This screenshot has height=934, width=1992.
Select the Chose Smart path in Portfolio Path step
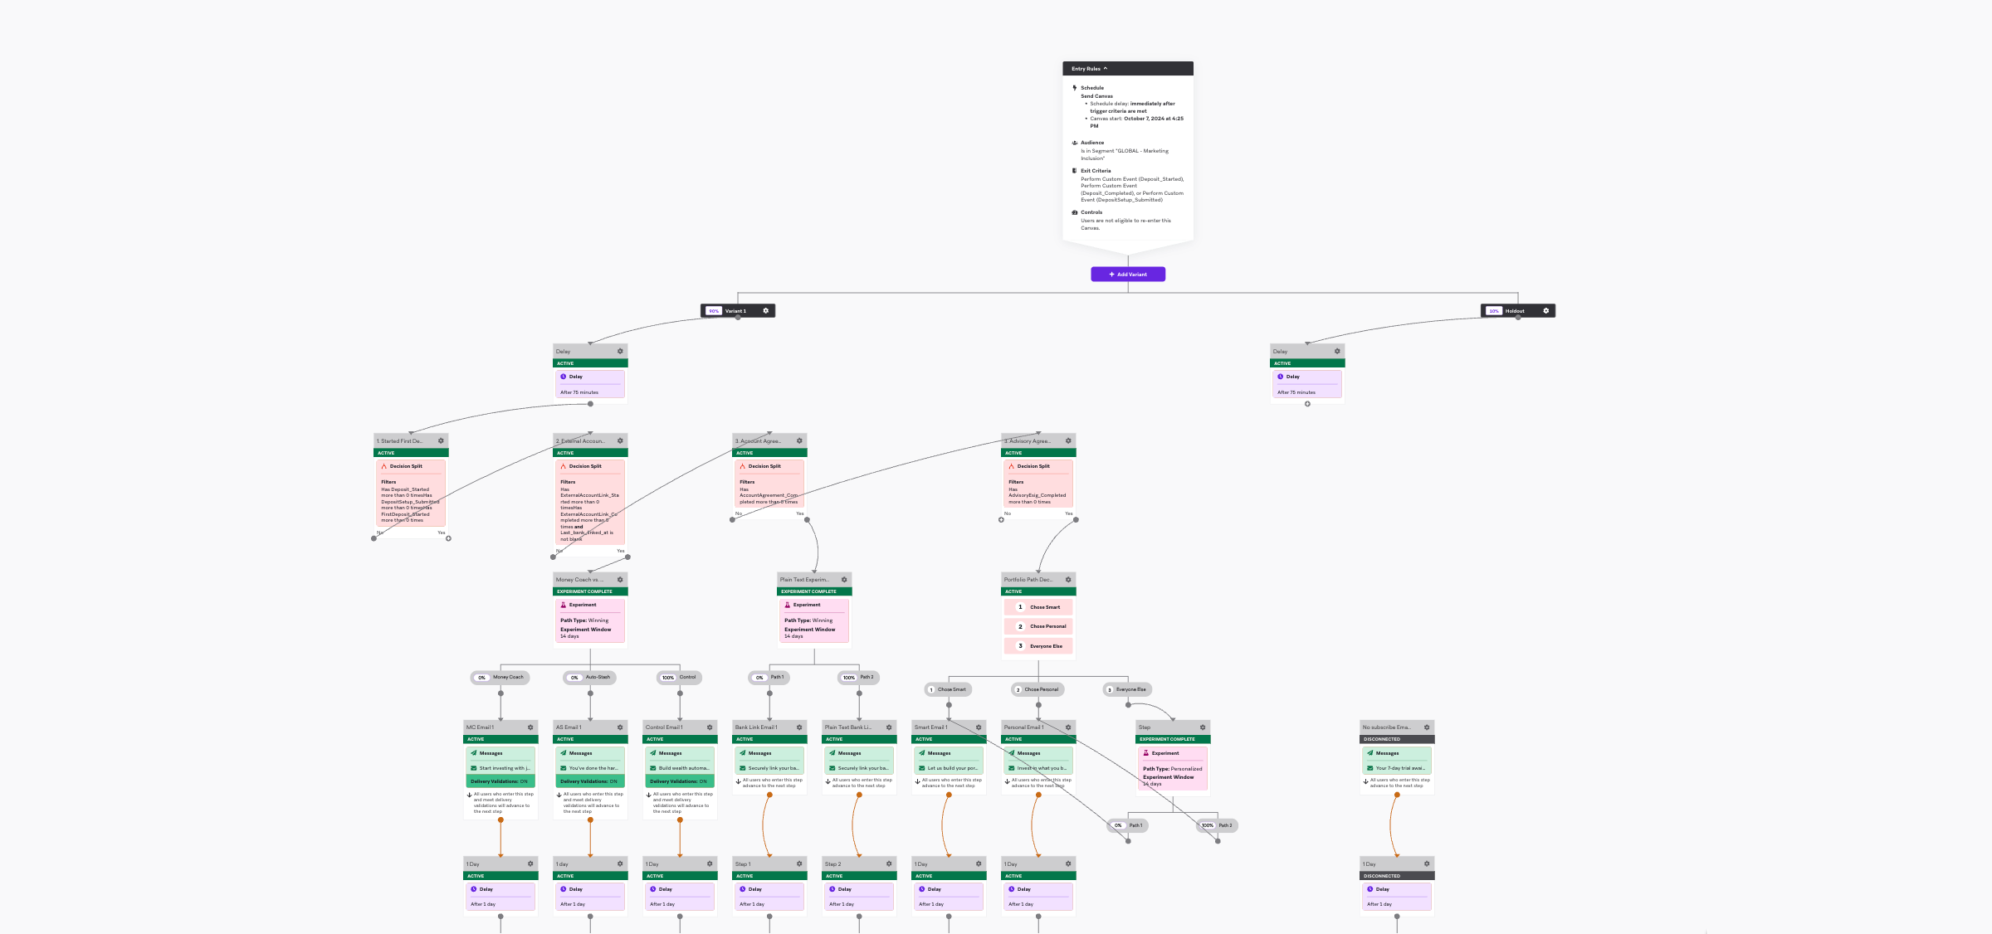(1038, 606)
